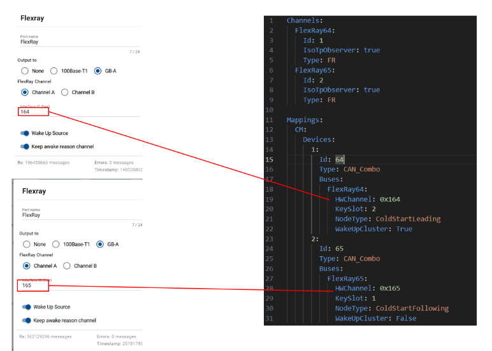This screenshot has width=492, height=351.
Task: Pick Channel B in upper Flexray panel
Action: (x=66, y=92)
